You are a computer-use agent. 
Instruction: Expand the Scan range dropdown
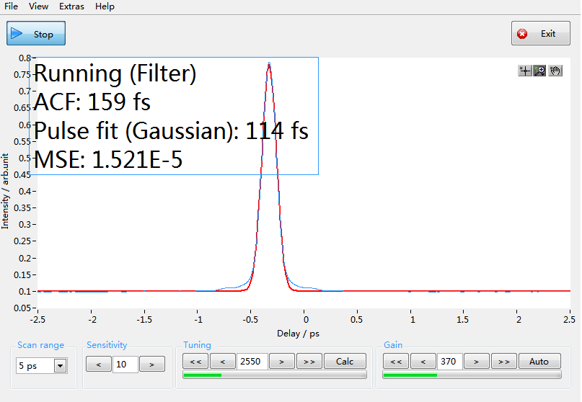pyautogui.click(x=60, y=366)
